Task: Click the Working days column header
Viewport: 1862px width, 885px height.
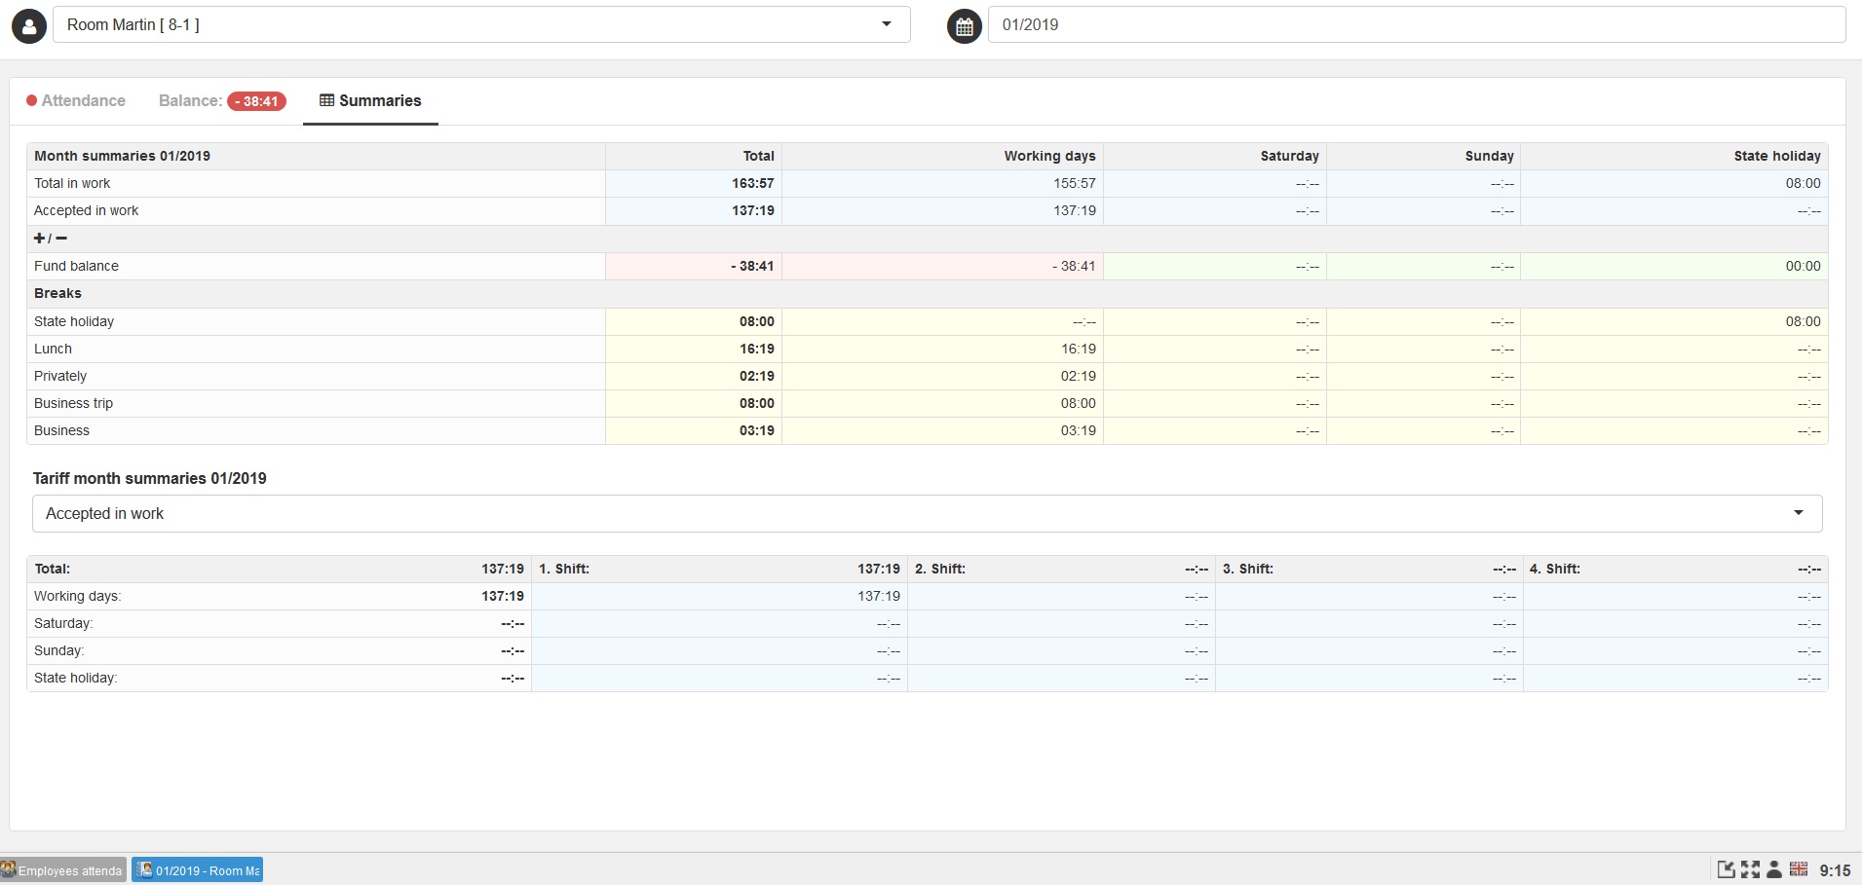Action: (x=1050, y=156)
